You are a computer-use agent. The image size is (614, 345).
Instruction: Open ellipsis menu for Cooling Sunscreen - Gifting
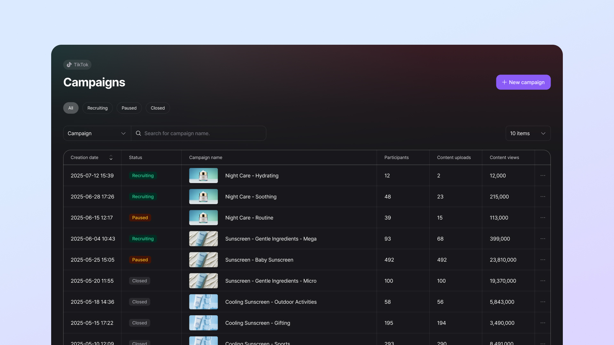point(543,323)
